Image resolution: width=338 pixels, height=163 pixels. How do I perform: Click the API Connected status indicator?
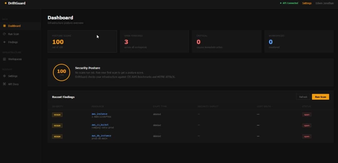click(x=289, y=3)
